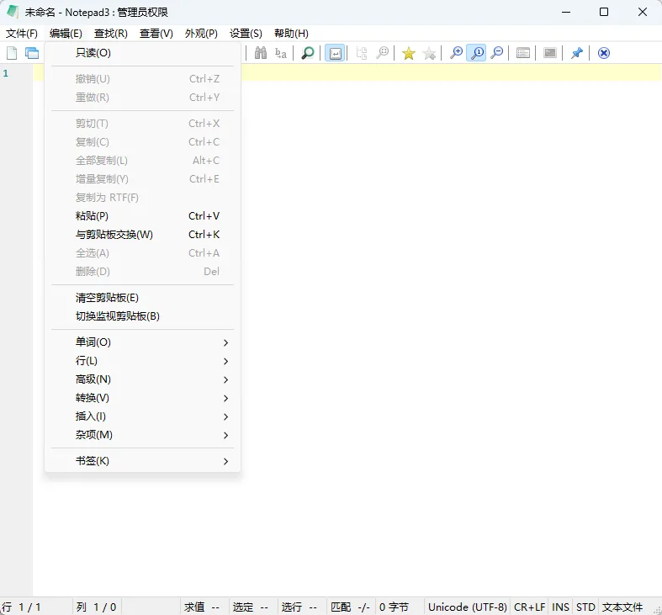Click in the highlighted first editor line

pos(451,72)
